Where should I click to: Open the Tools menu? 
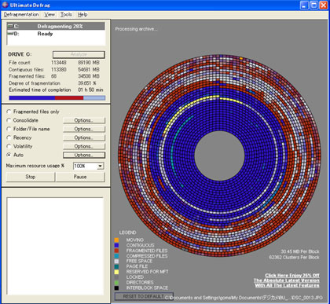[x=66, y=15]
